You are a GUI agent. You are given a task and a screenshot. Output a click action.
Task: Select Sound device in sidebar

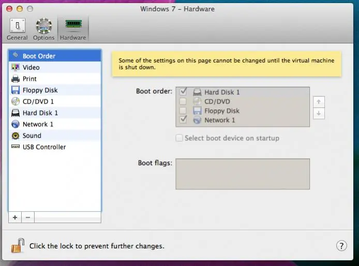pos(32,136)
